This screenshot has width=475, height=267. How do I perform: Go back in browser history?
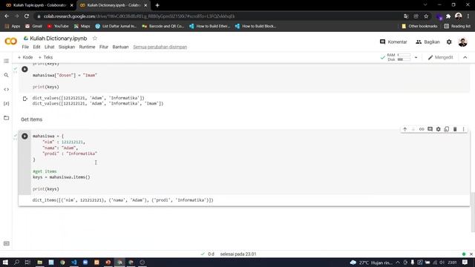point(7,16)
